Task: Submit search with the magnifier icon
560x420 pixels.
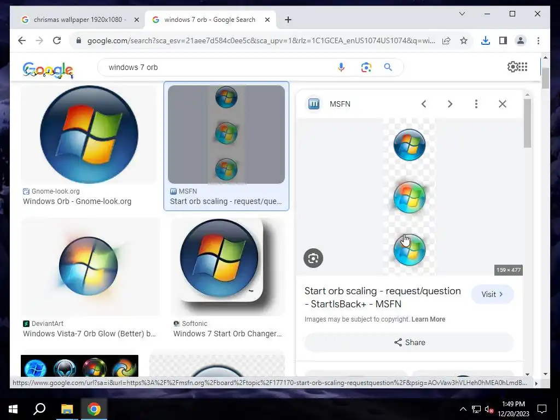Action: coord(388,67)
